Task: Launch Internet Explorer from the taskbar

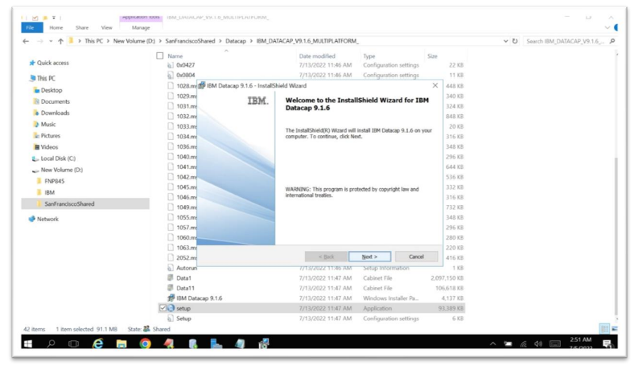Action: click(x=97, y=343)
